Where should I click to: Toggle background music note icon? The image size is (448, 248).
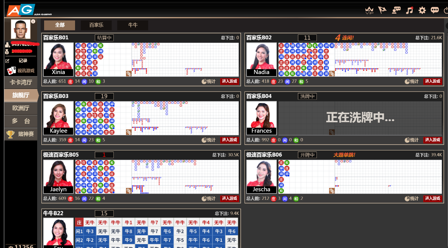(x=409, y=10)
